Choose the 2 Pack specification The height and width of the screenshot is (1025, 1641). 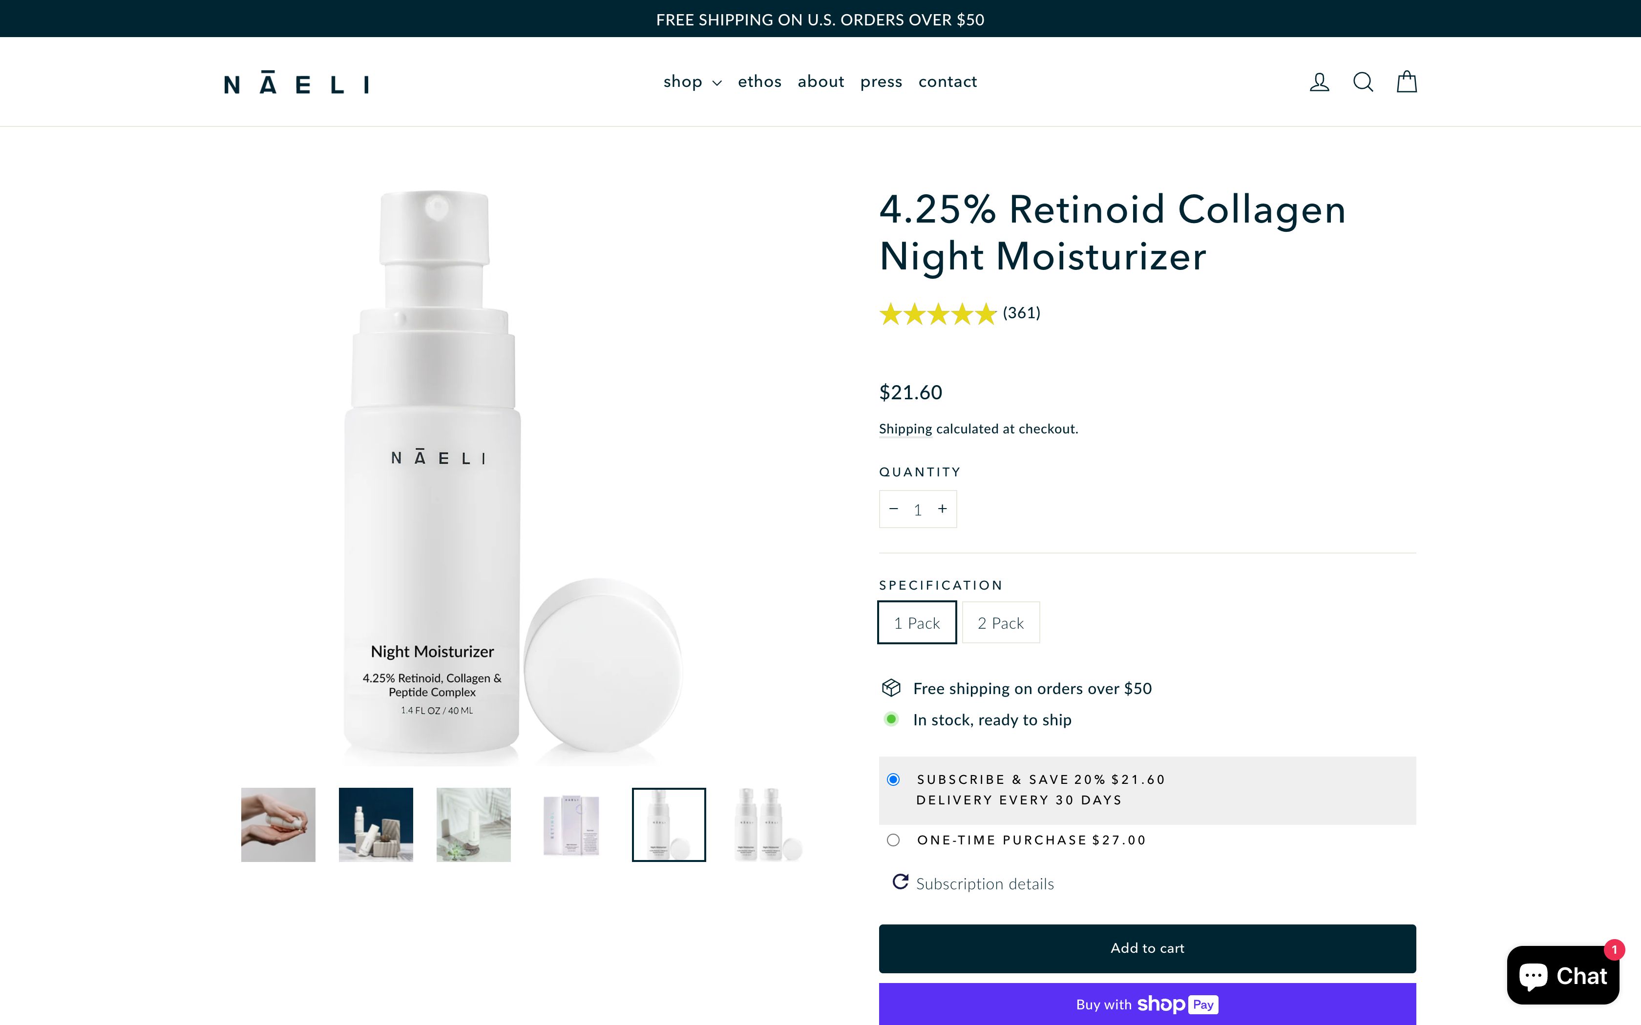point(1000,622)
